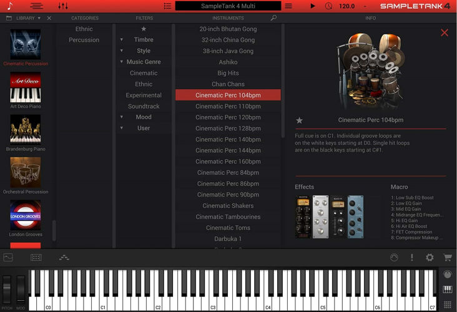Select the Percussion category
Screen dimensions: 457x312
[x=84, y=40]
